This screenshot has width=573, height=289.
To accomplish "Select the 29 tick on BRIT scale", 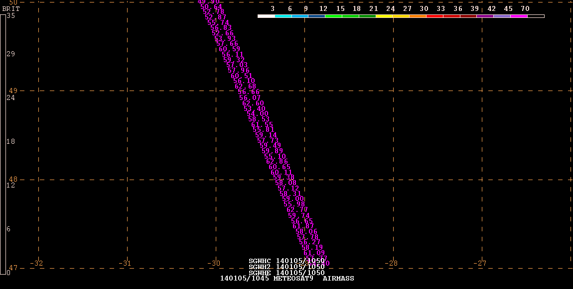I will (10, 54).
